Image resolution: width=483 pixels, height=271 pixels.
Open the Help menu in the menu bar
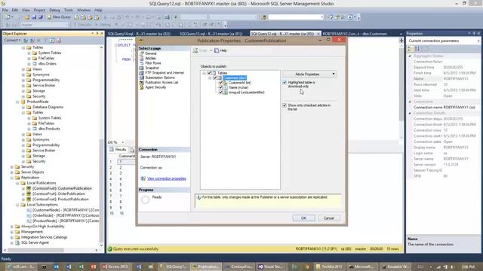pyautogui.click(x=98, y=10)
